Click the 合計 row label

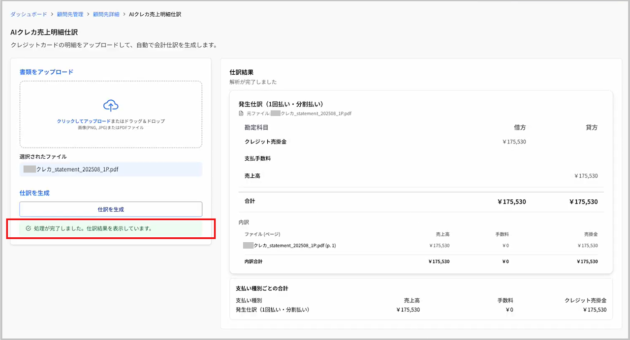point(250,201)
